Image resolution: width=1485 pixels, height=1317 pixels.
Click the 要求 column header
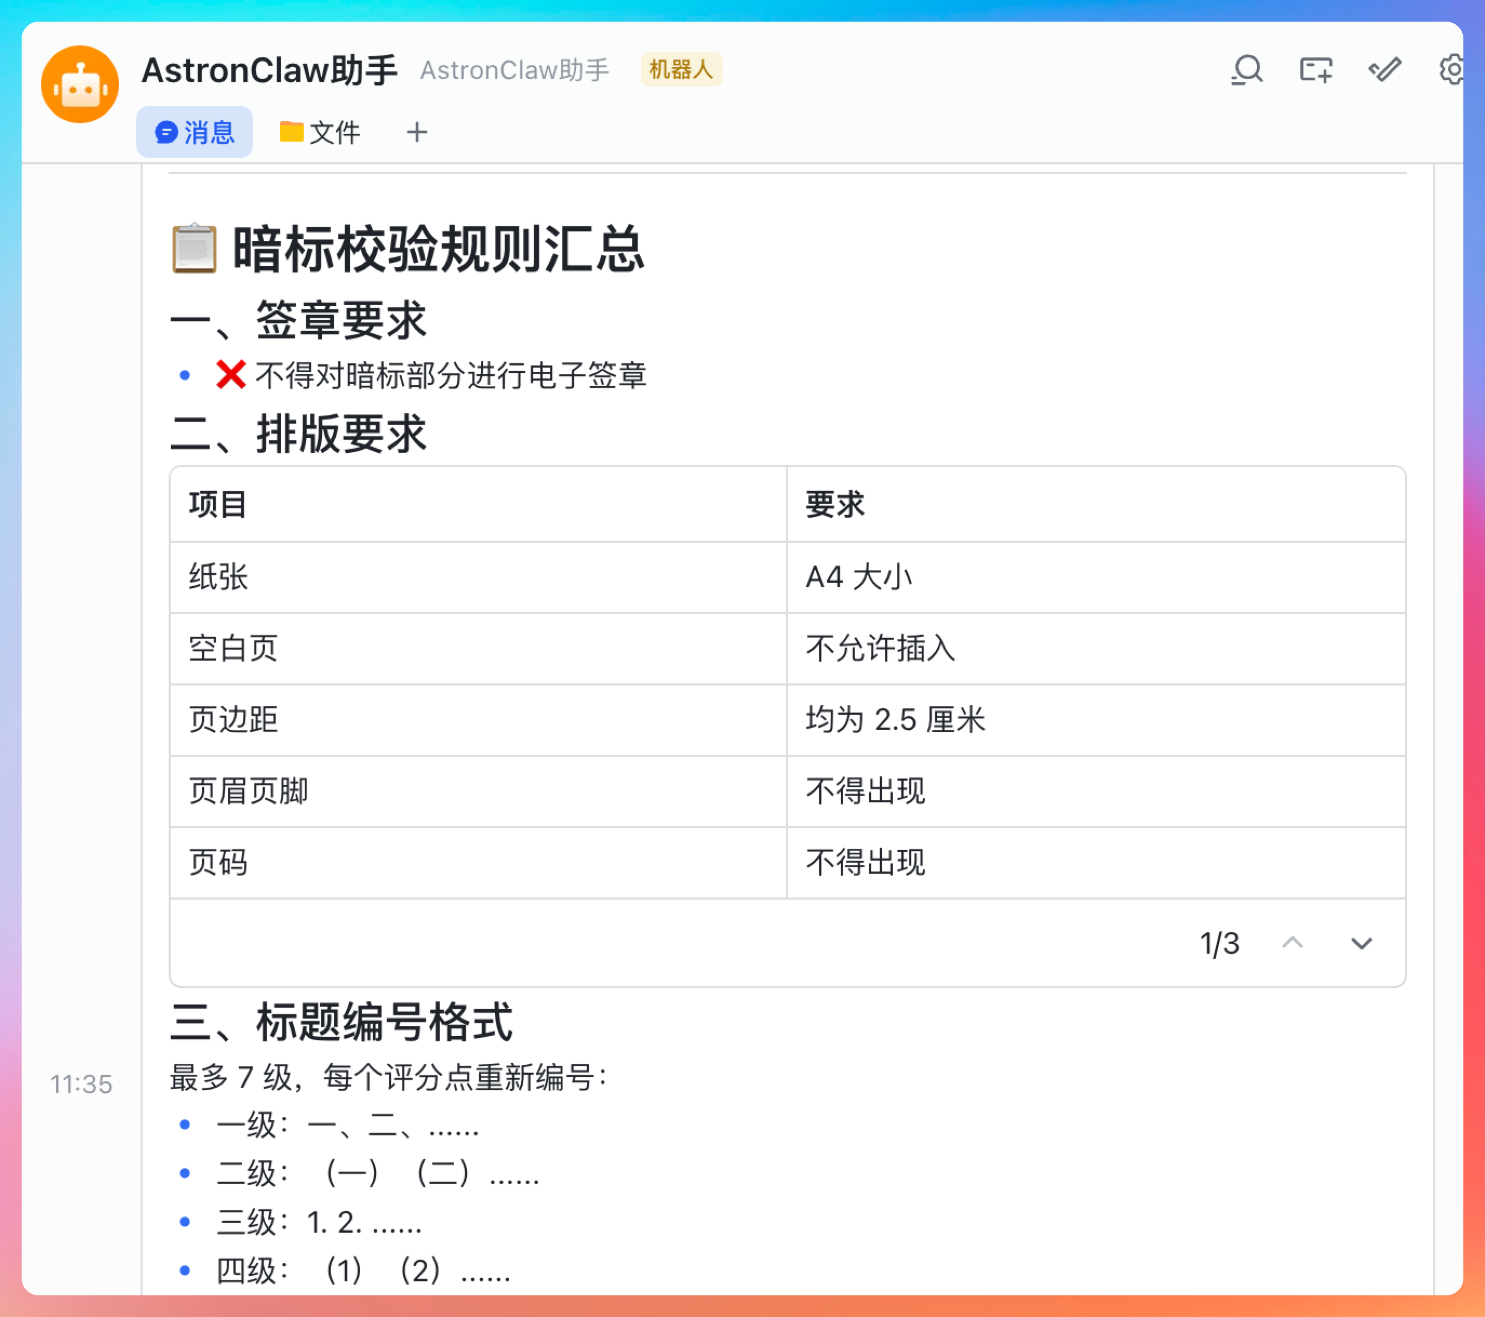pos(835,504)
